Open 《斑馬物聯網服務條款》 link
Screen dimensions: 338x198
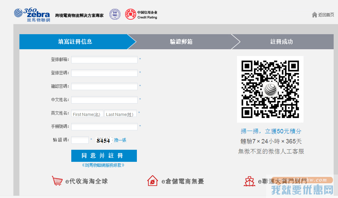(103, 165)
